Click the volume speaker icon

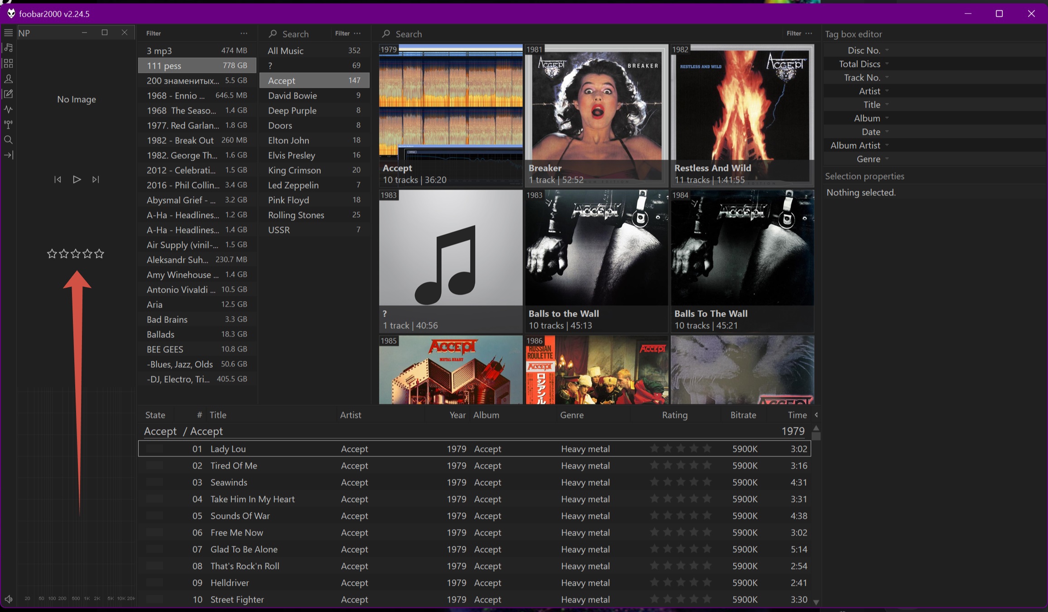(x=8, y=599)
